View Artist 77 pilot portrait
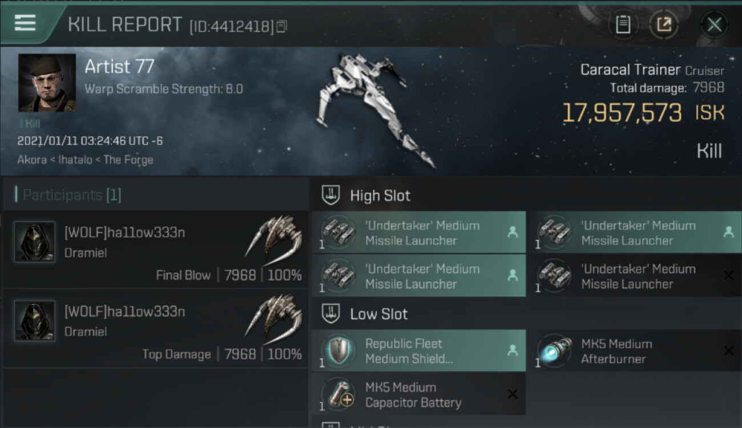This screenshot has height=428, width=742. click(47, 83)
